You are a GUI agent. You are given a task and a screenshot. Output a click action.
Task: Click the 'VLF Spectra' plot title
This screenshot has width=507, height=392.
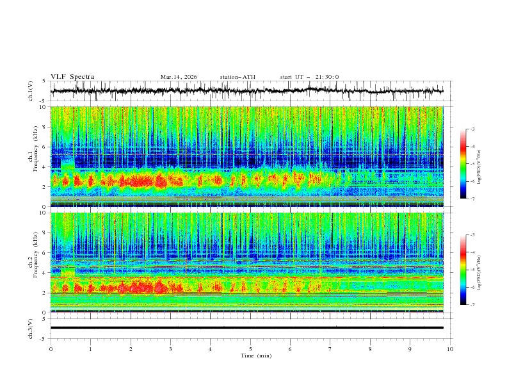[72, 77]
